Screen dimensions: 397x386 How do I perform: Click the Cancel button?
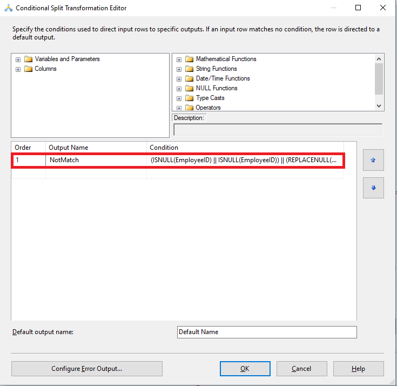[x=301, y=369]
